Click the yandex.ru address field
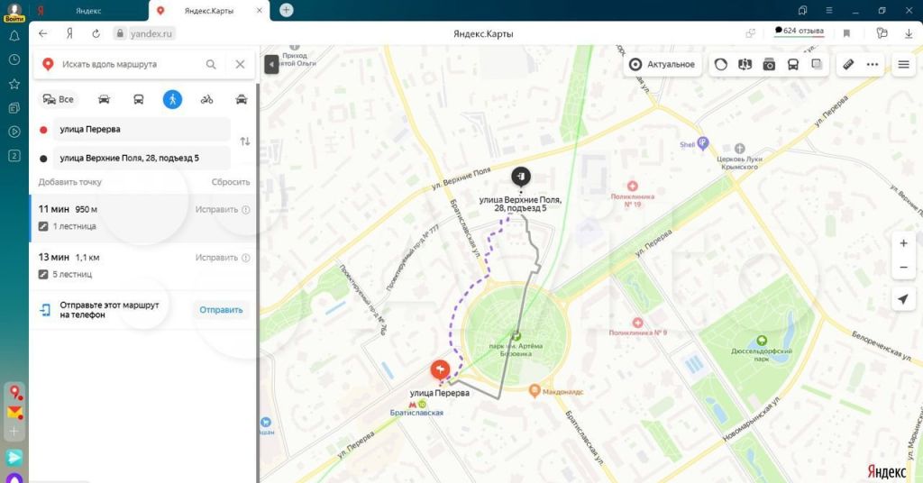Viewport: 923px width, 483px height. (144, 33)
